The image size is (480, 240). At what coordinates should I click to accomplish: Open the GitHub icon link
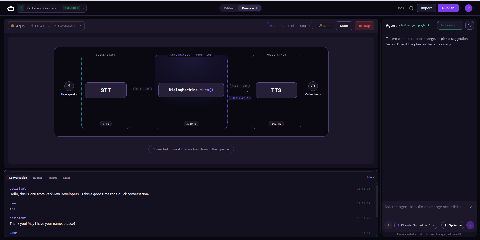[x=411, y=8]
